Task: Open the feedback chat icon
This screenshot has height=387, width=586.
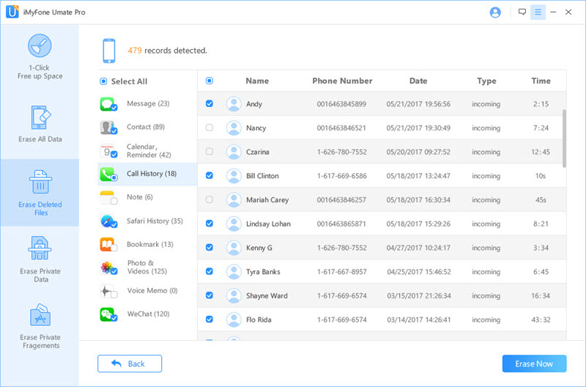Action: click(522, 12)
